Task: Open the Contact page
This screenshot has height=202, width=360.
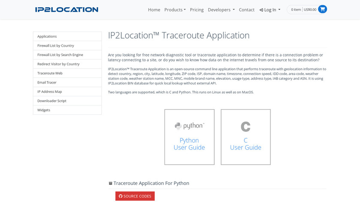Action: pyautogui.click(x=246, y=10)
